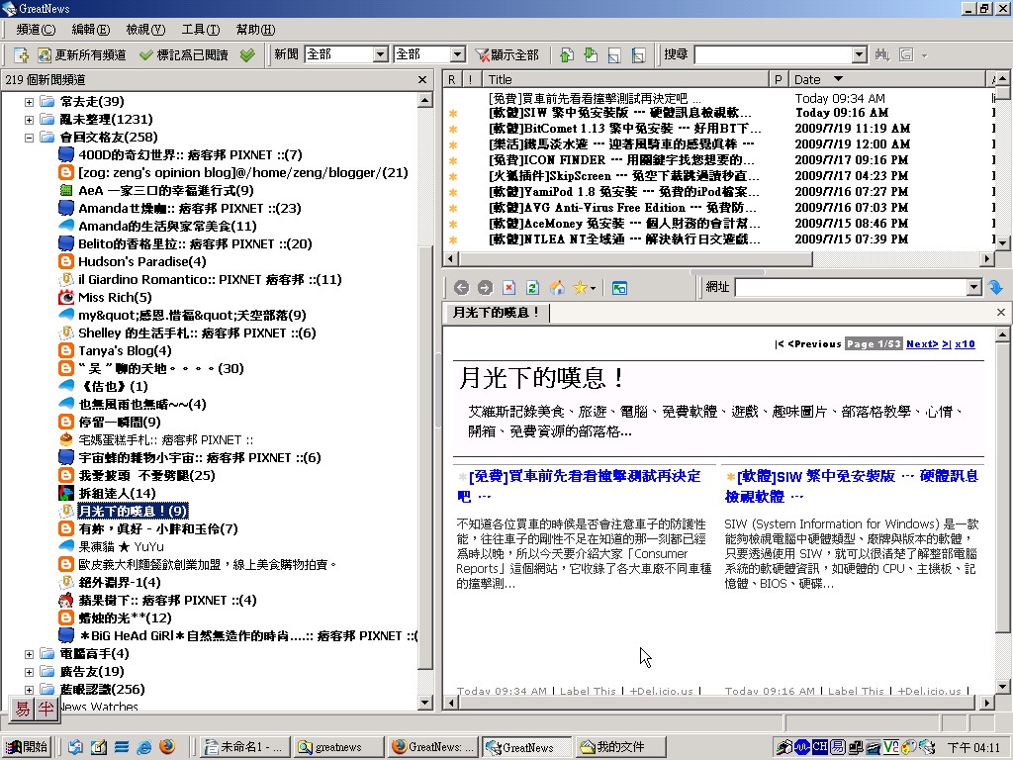
Task: Open the 網址 address bar dropdown
Action: click(x=974, y=288)
